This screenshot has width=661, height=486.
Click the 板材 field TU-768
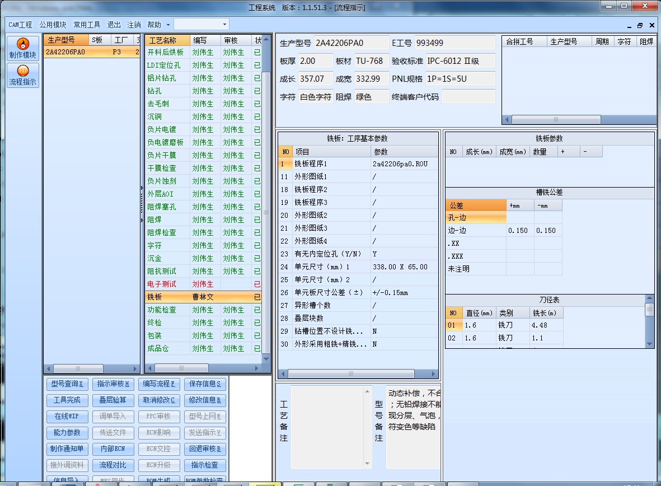click(x=372, y=61)
